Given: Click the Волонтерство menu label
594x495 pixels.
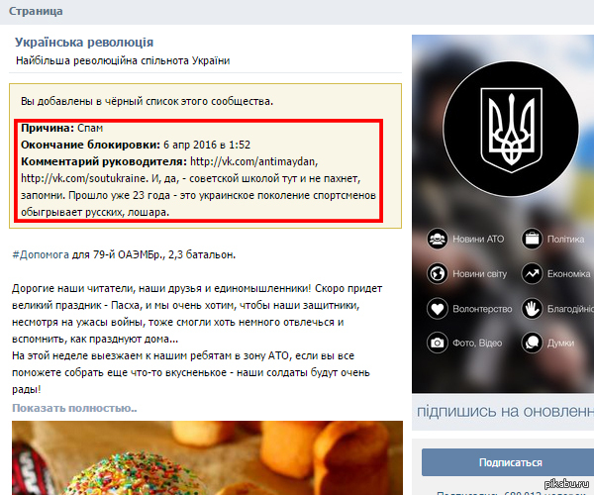Looking at the screenshot, I should [x=482, y=309].
